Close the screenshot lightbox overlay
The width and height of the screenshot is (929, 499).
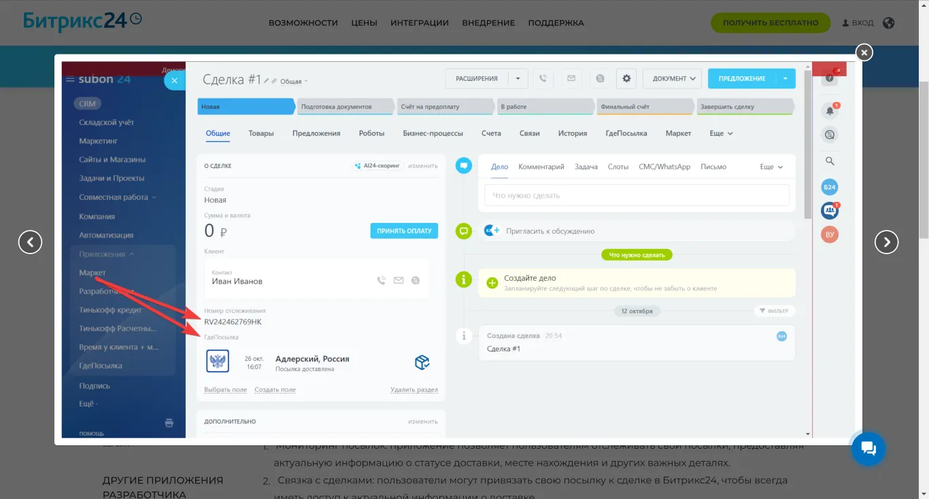[x=863, y=52]
